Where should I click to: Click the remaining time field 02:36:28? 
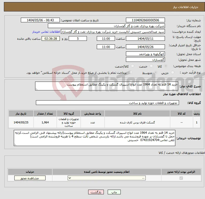point(51,38)
